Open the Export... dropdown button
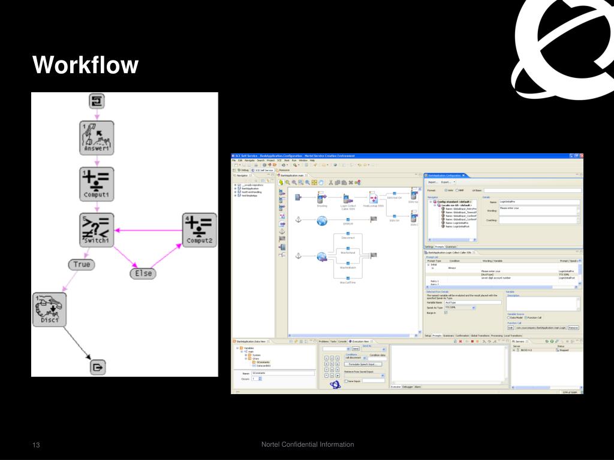This screenshot has width=614, height=460. (x=448, y=182)
